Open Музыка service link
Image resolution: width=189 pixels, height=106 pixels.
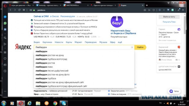(x=103, y=42)
